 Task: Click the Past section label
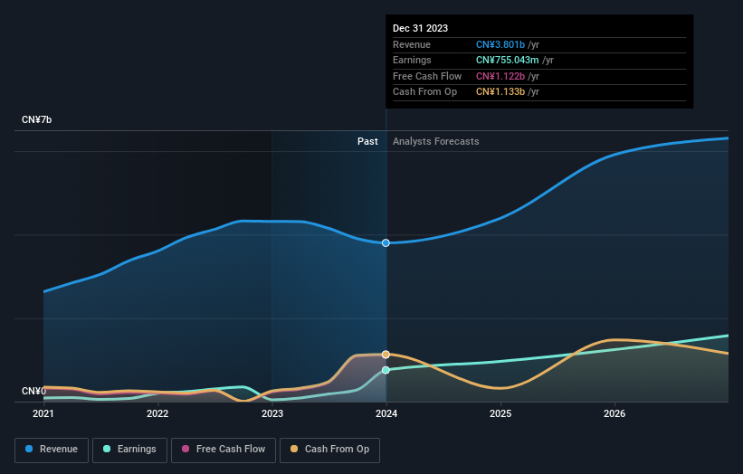coord(367,142)
